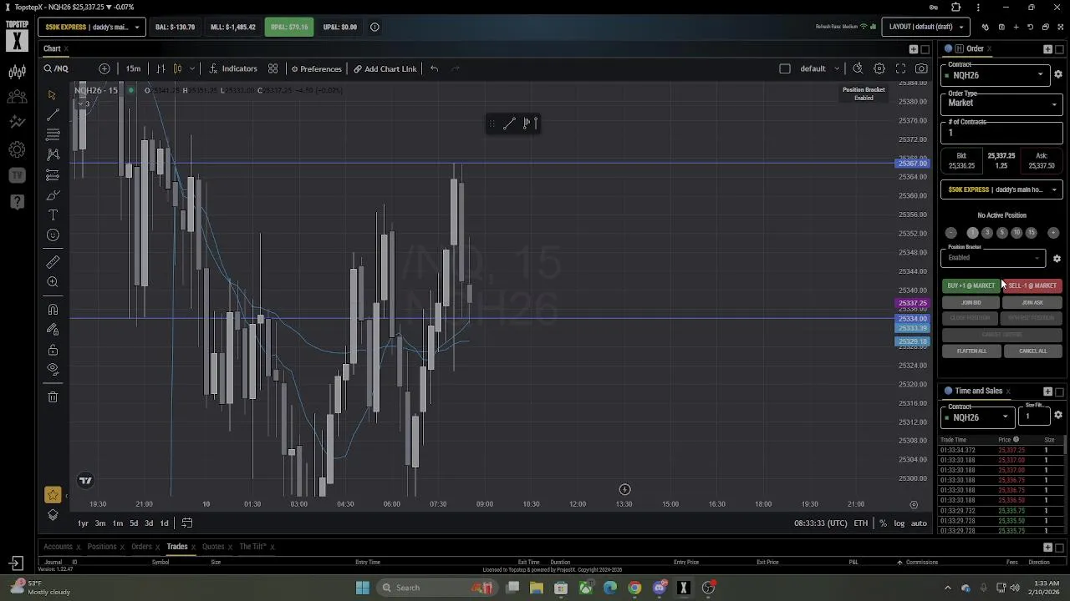Open order panel account dropdown

1001,189
